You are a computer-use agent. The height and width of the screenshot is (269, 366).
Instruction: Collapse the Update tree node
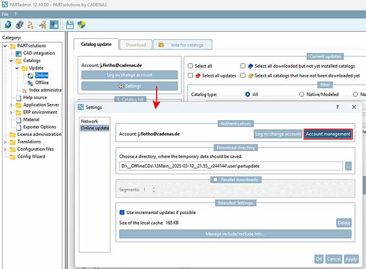click(17, 68)
